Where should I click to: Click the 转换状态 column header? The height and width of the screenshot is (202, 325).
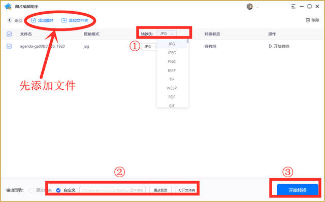click(212, 34)
